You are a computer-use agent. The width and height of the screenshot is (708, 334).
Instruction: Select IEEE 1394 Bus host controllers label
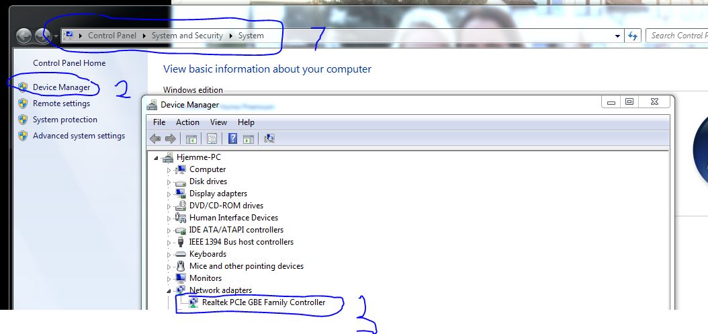coord(241,242)
